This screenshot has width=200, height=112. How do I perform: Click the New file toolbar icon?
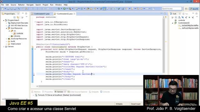click(2, 9)
